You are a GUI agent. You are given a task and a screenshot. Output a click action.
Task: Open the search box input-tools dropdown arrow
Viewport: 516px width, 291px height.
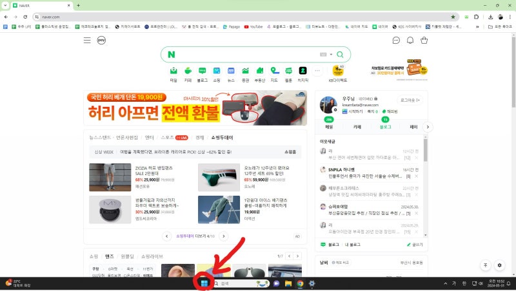(x=331, y=55)
